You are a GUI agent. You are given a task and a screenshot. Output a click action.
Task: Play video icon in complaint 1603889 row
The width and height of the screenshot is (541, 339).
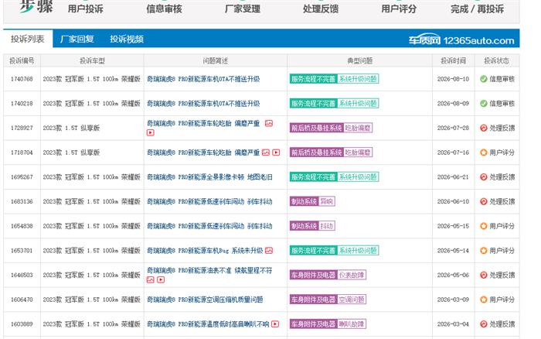(x=275, y=324)
